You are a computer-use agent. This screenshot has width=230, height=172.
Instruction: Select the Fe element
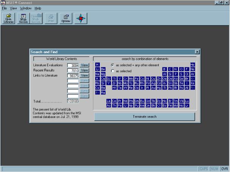tap(137, 79)
